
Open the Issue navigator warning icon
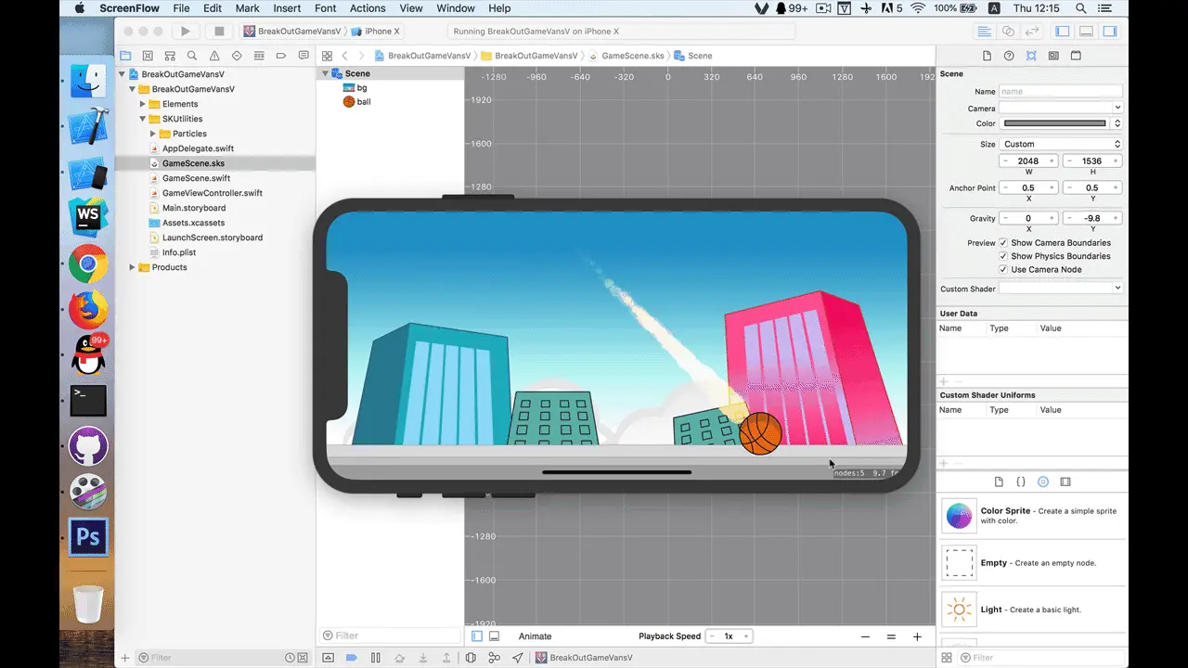pyautogui.click(x=214, y=56)
